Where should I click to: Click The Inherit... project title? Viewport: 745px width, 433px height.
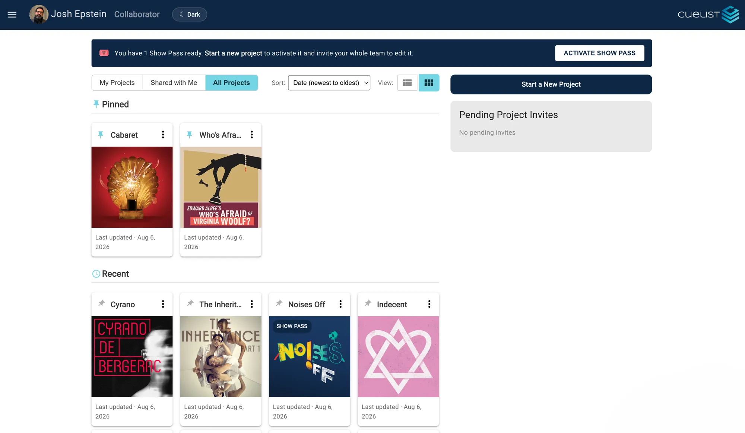(x=221, y=305)
